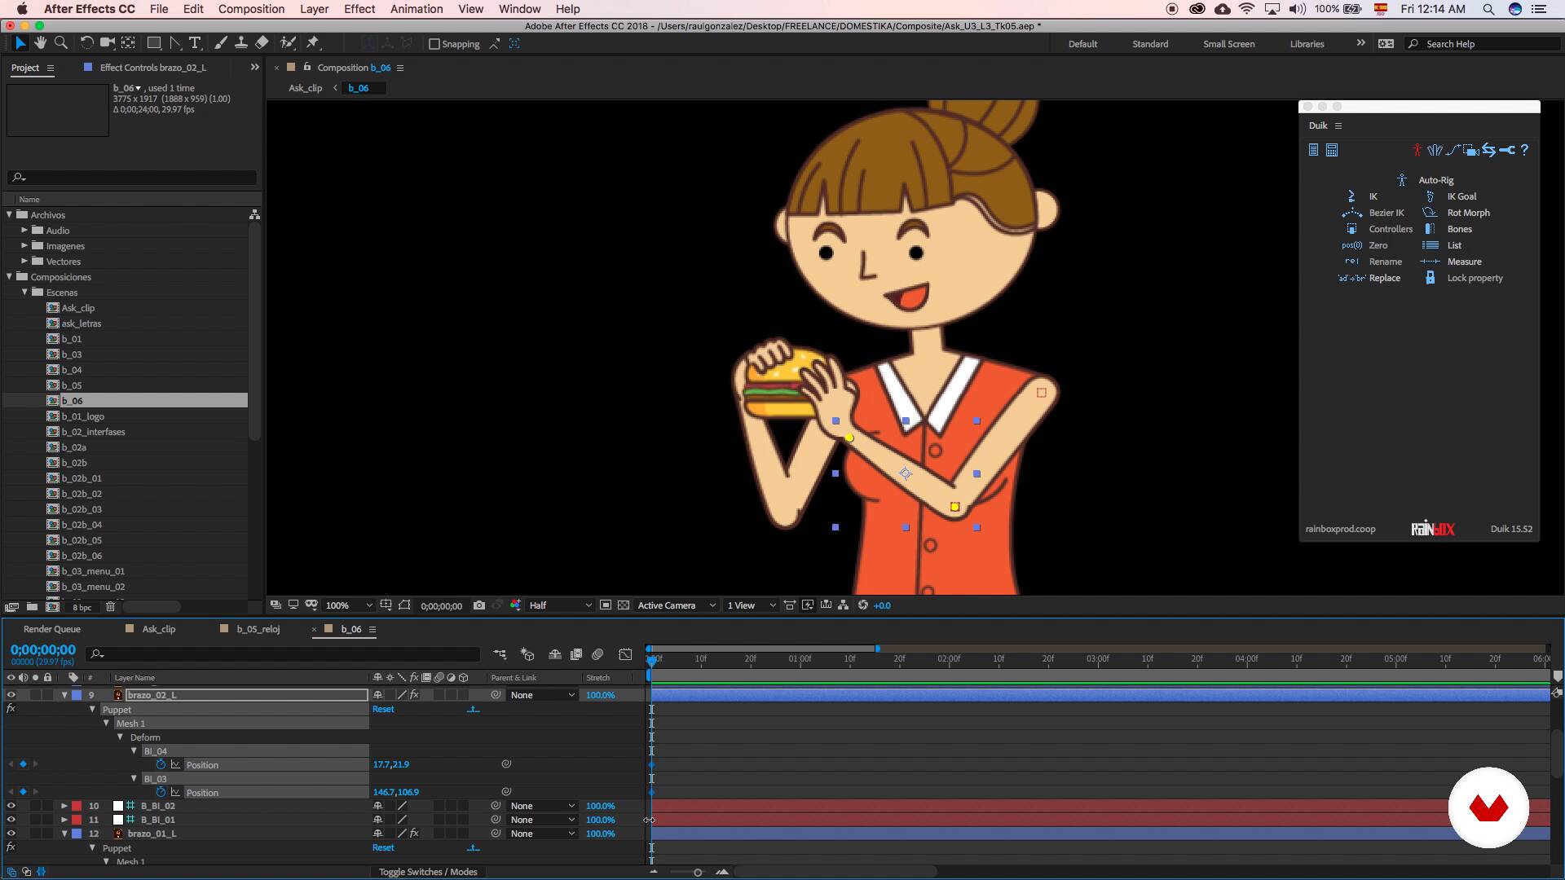Open Duik calculator panel icon
Screen dimensions: 1565x880
coord(1332,150)
